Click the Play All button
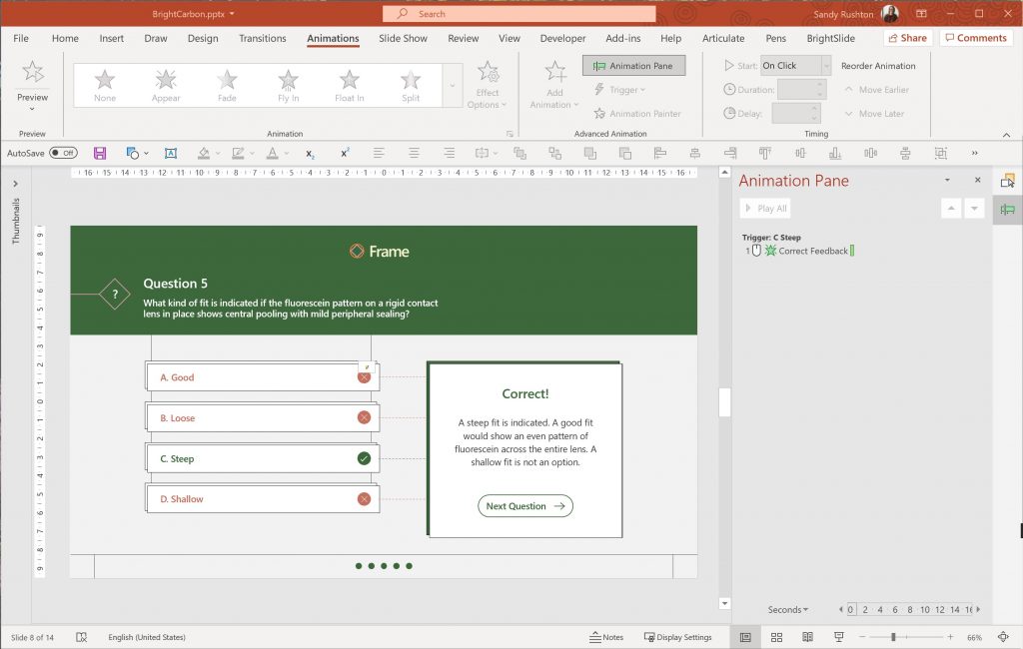The height and width of the screenshot is (649, 1023). tap(764, 208)
